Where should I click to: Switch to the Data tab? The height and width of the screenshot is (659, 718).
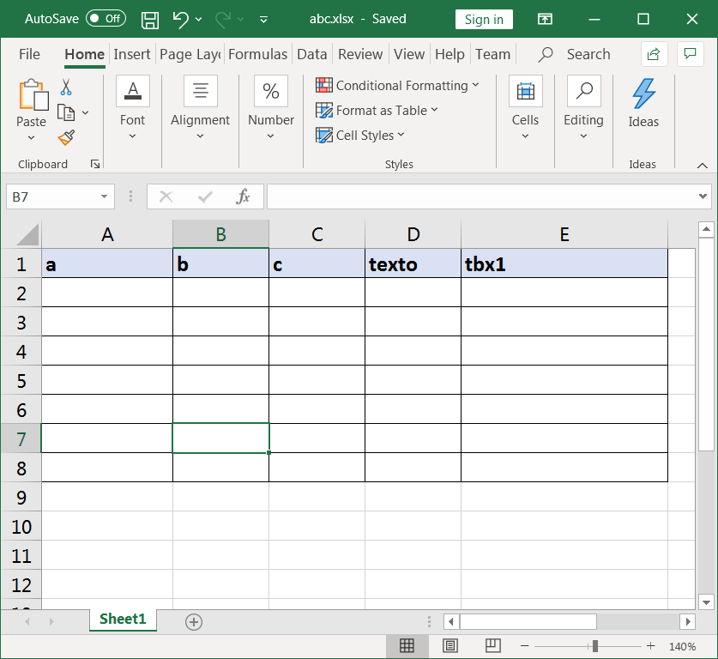312,54
